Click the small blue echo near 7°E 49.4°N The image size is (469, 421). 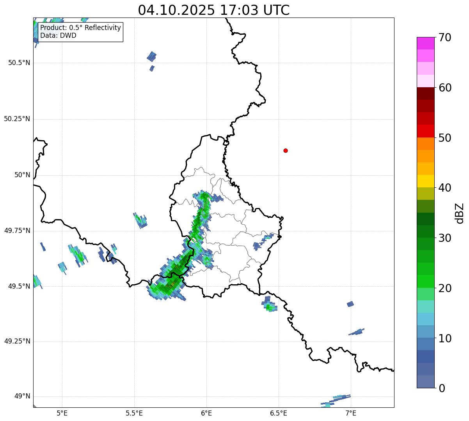coord(350,304)
